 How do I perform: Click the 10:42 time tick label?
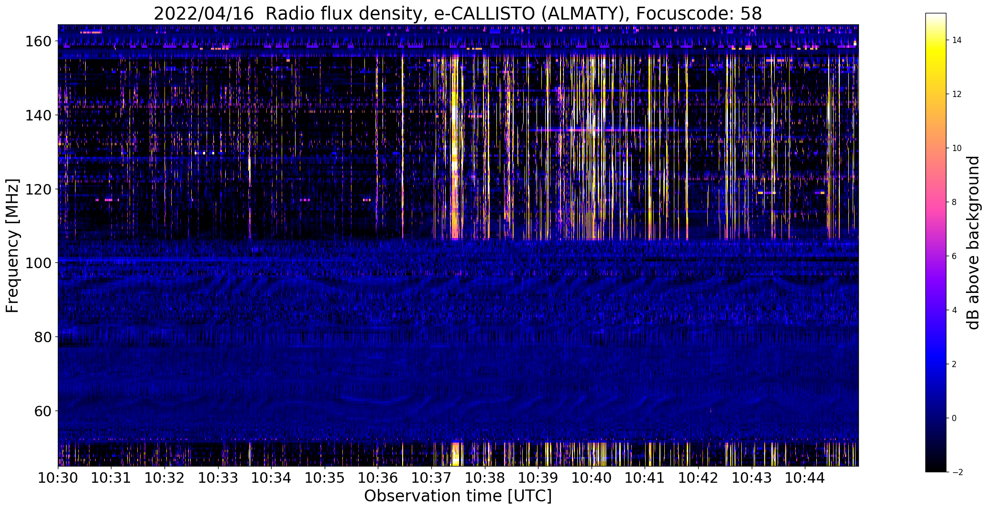[698, 477]
